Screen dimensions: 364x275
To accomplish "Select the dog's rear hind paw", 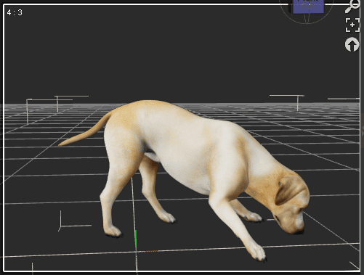I will [x=113, y=231].
